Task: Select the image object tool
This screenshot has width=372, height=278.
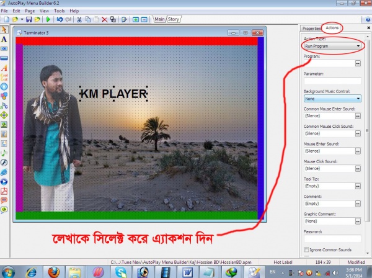Action: pyautogui.click(x=4, y=125)
